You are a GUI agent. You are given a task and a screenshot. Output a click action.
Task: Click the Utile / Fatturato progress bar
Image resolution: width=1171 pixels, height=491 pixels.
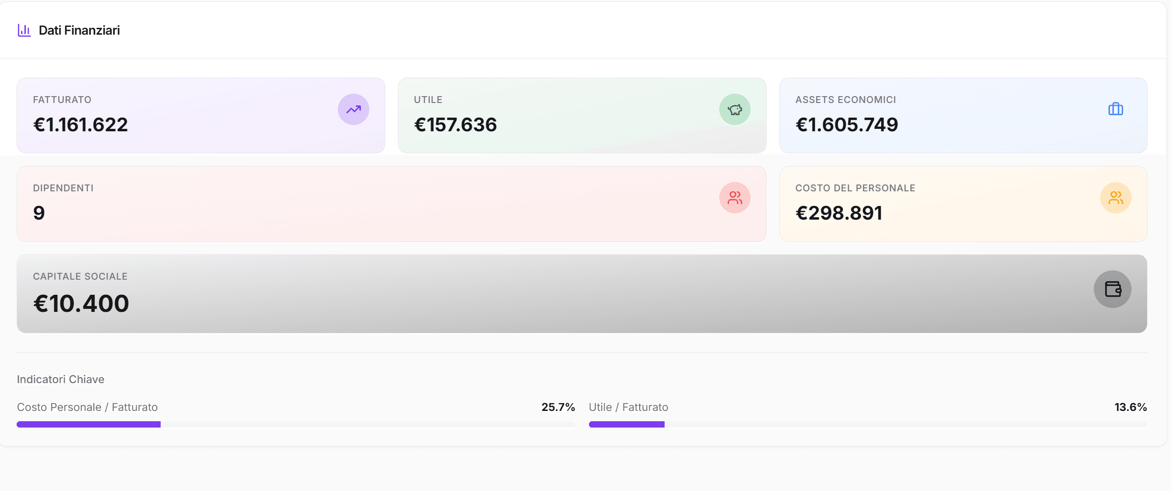coord(867,425)
